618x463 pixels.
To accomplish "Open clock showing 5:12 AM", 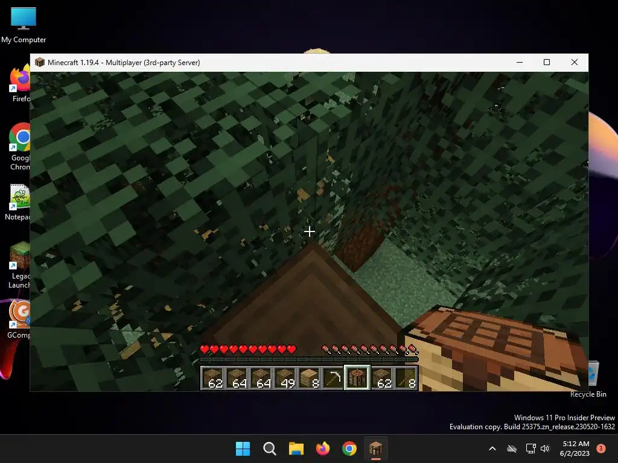I will (575, 449).
